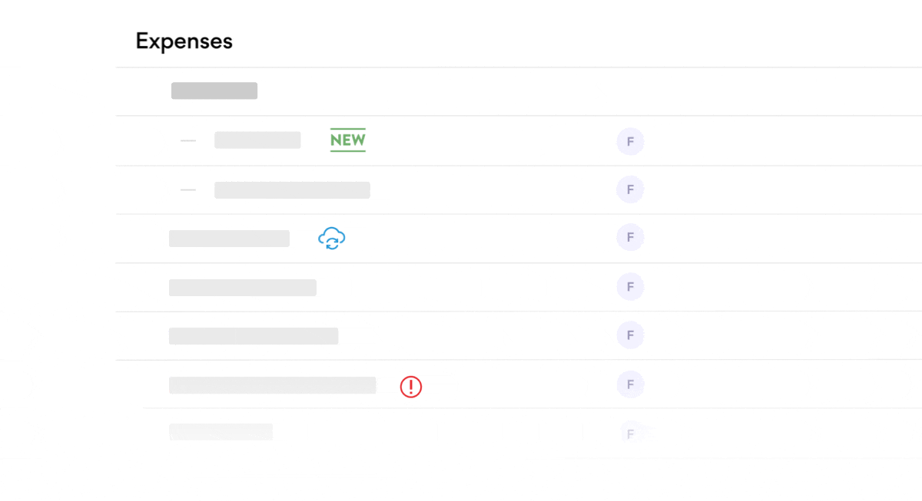Click the green NEW badge
Screen dimensions: 922x501
click(x=347, y=140)
